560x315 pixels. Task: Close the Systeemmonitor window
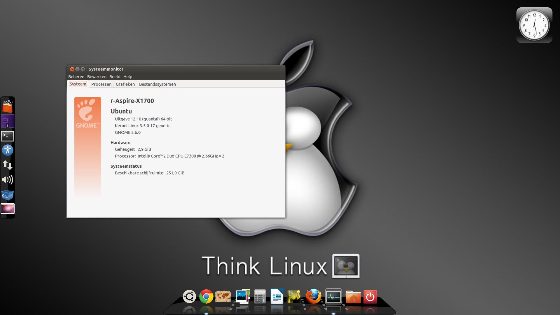click(x=72, y=69)
